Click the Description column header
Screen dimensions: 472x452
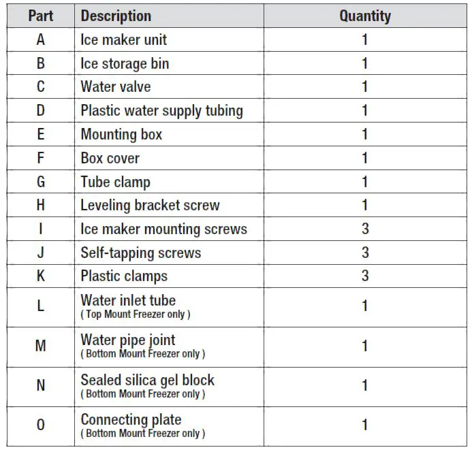coord(116,16)
